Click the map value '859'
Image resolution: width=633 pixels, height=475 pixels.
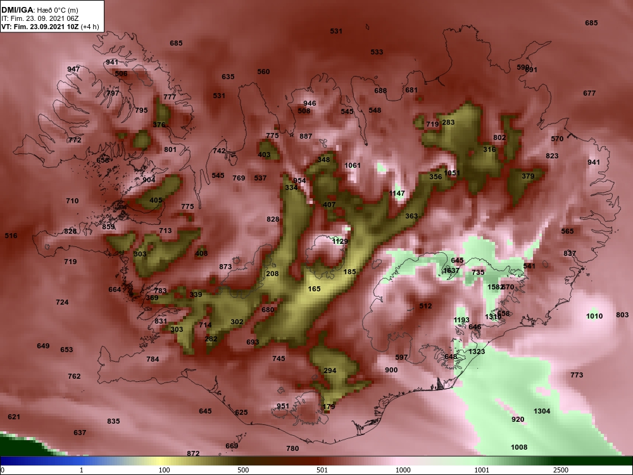(109, 227)
